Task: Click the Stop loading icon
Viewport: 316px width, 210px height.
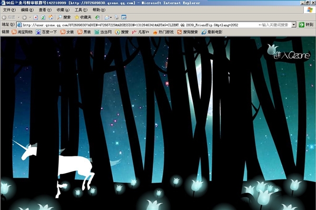Action: tap(36, 17)
